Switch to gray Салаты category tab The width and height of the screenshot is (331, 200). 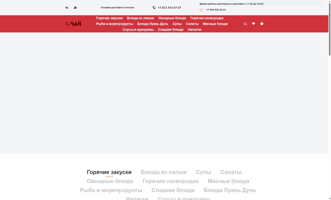231,172
